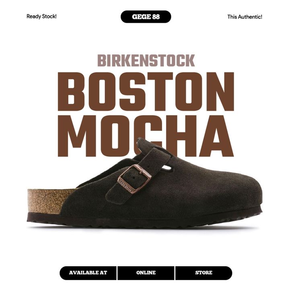292x292 pixels.
Task: Click the letter B in BOSTON
Action: [72, 91]
